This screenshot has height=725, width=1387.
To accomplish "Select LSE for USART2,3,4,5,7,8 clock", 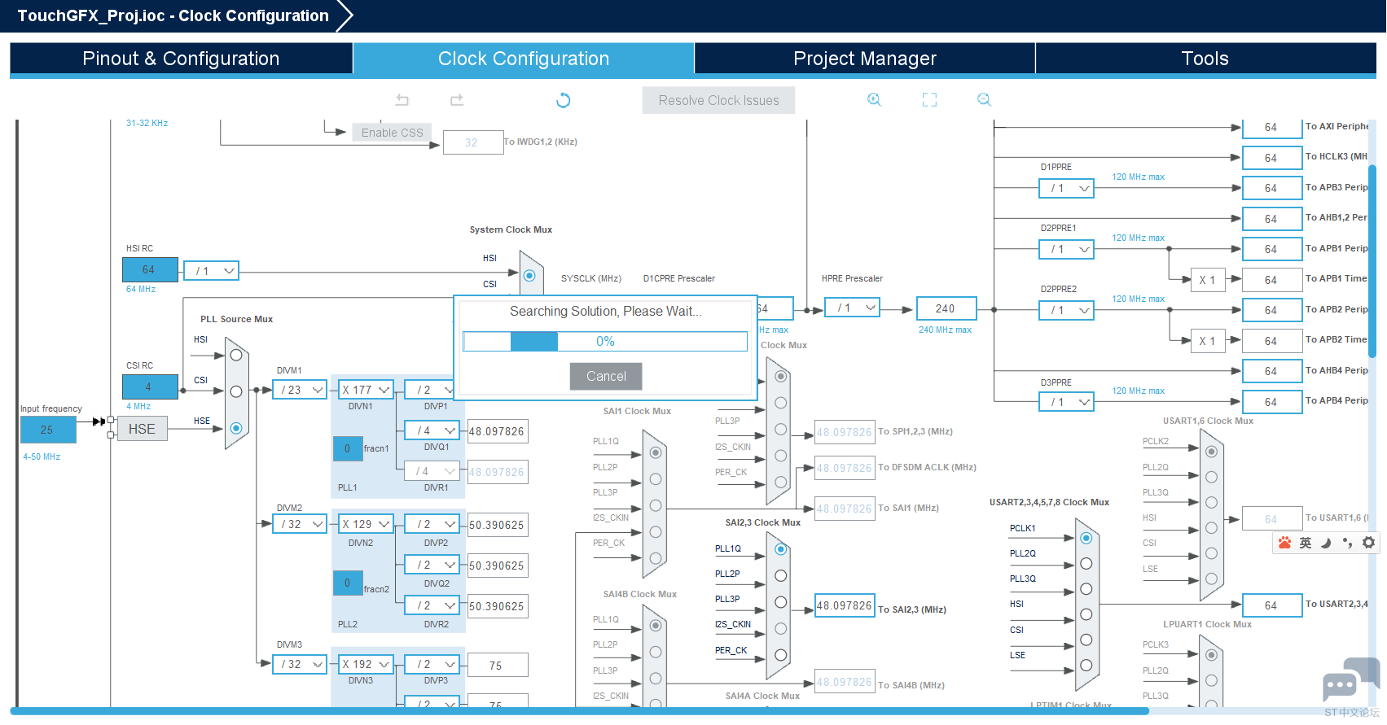I will click(1086, 666).
